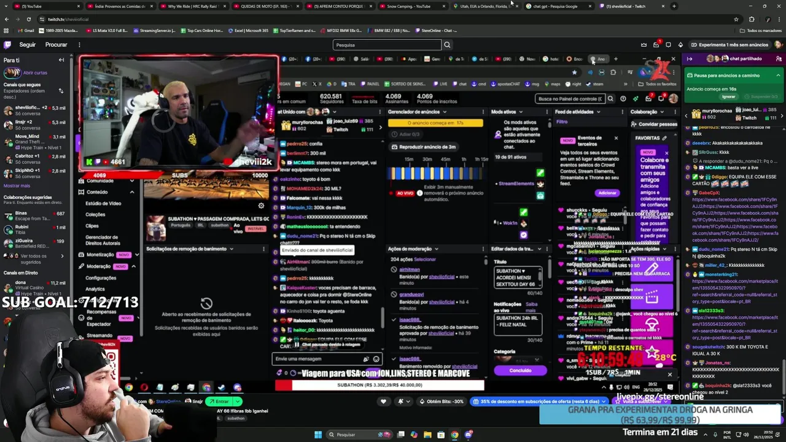This screenshot has height=442, width=786.
Task: Click the Pesquisa search input field
Action: 387,45
